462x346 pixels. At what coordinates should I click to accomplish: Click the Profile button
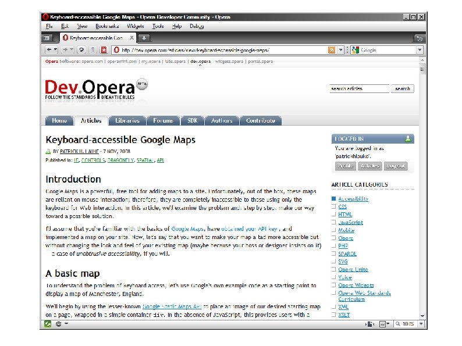coord(345,166)
